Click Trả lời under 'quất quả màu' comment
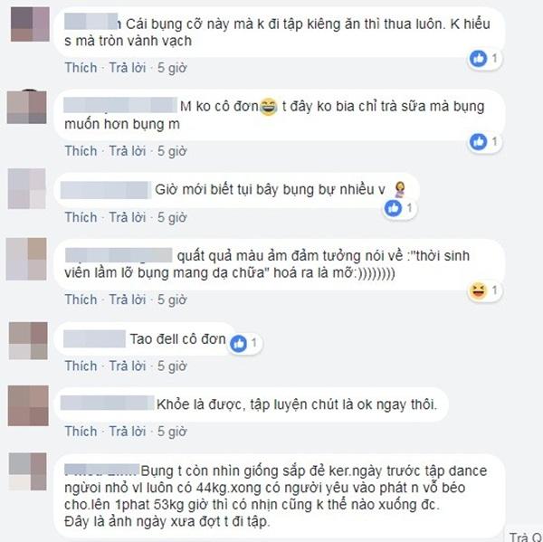Image resolution: width=543 pixels, height=542 pixels. click(128, 300)
